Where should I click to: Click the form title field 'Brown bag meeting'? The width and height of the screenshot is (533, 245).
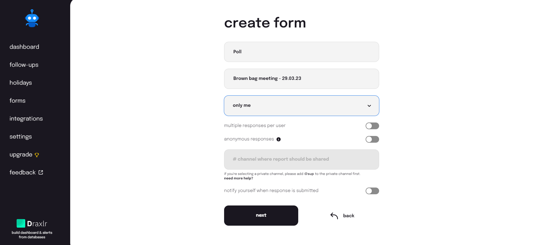(x=301, y=79)
